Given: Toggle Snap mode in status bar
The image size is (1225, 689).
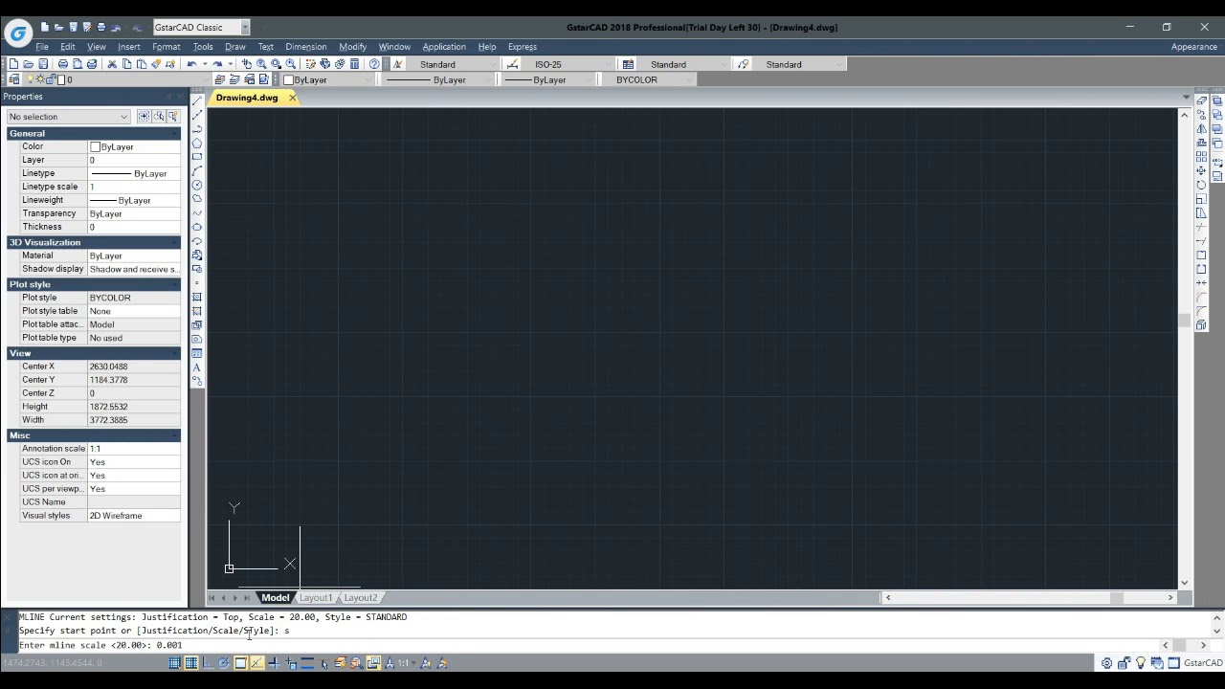Looking at the screenshot, I should (x=174, y=663).
